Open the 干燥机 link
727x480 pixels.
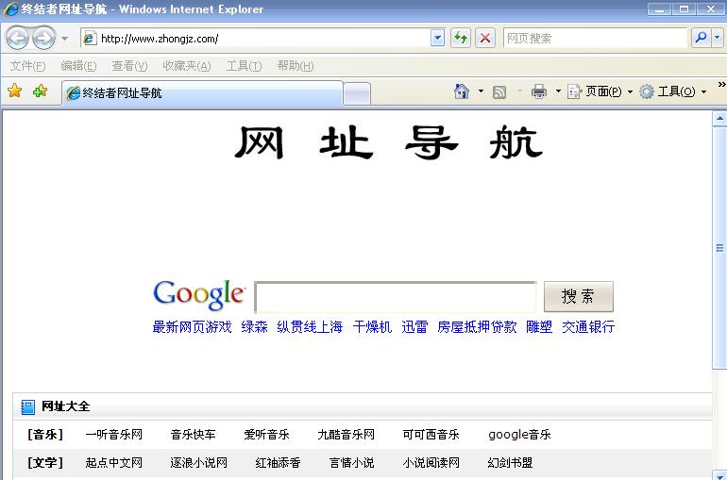[x=372, y=327]
